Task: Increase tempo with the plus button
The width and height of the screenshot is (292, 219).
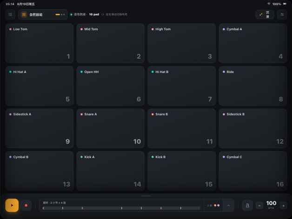Action: 284,206
